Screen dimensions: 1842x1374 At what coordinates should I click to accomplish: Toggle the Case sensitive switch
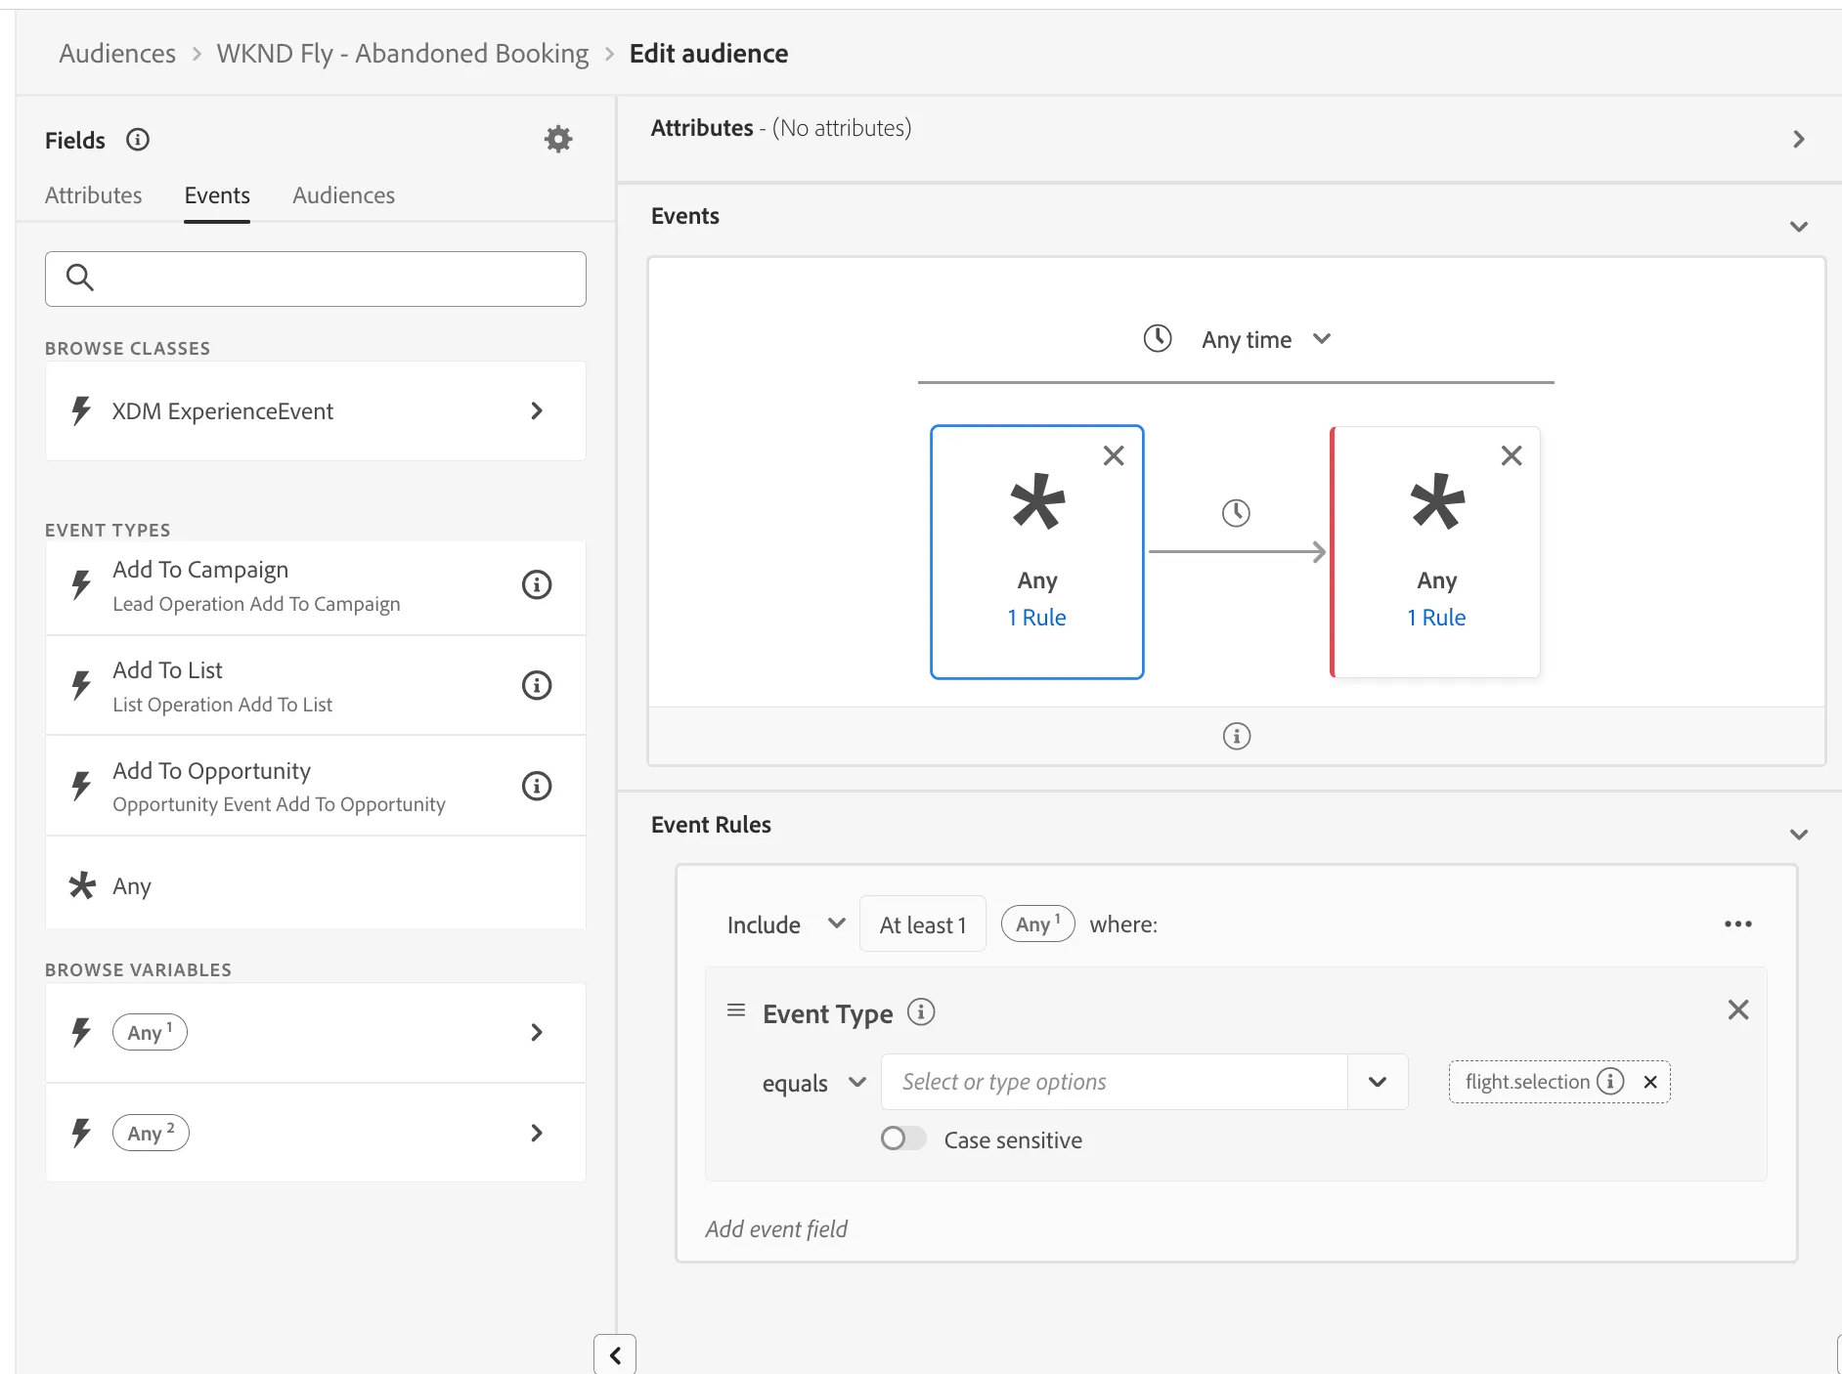point(903,1138)
